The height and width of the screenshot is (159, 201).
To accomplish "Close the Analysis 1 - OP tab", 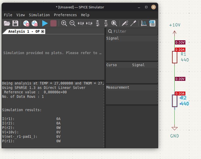I will click(x=43, y=31).
